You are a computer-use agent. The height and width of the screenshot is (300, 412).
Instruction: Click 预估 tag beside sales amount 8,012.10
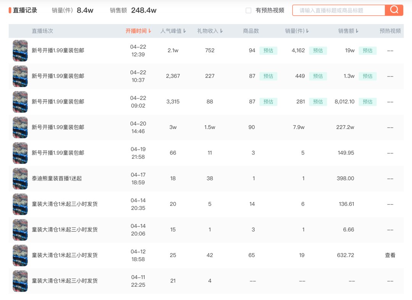click(368, 102)
